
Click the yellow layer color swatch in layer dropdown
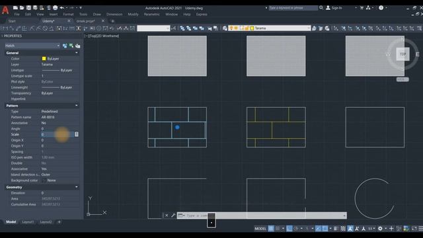point(252,28)
